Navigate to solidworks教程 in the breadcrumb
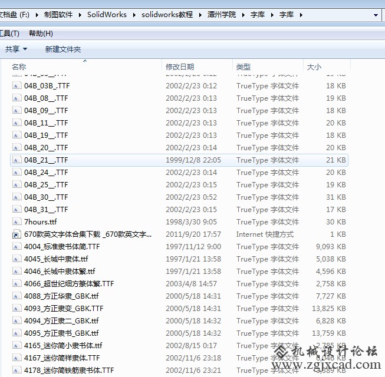The height and width of the screenshot is (377, 385). tap(167, 15)
